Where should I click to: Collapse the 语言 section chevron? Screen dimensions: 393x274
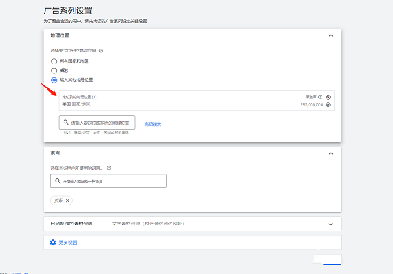(331, 153)
